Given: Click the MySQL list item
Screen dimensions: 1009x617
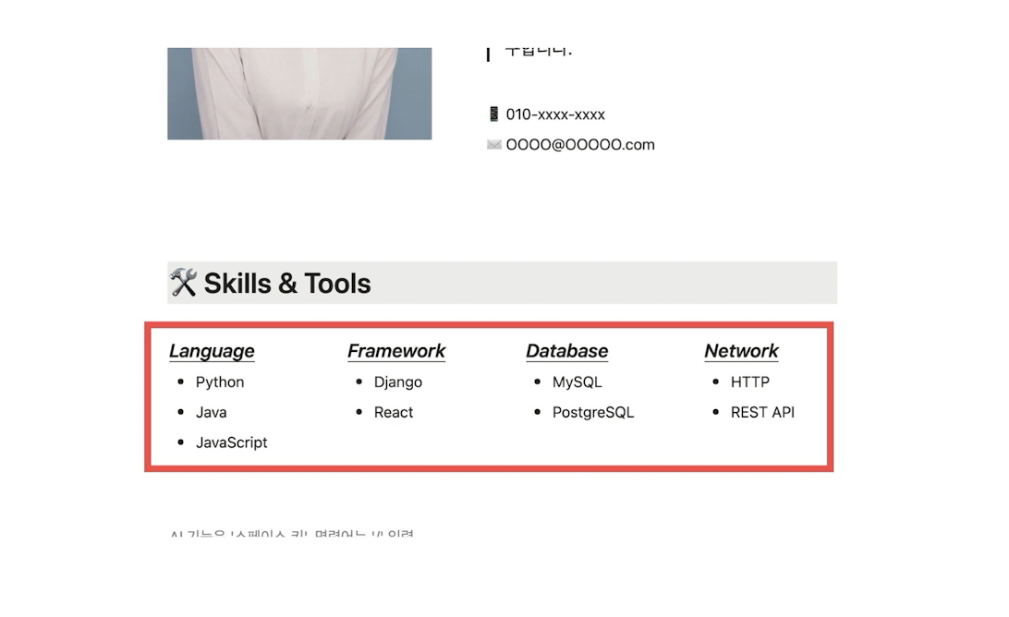Looking at the screenshot, I should (577, 382).
